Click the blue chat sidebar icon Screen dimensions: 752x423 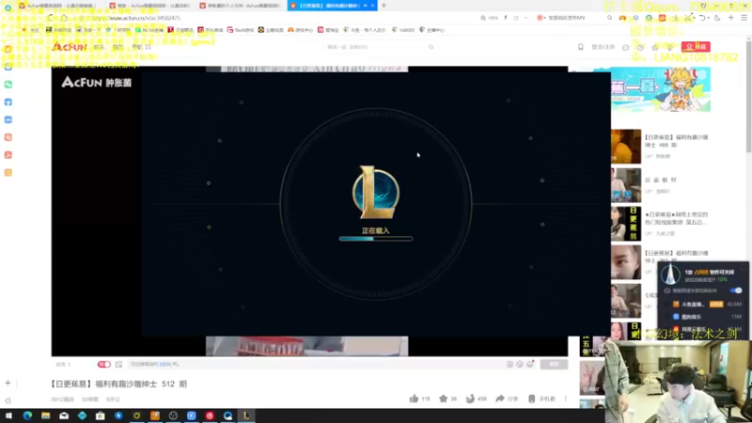8,119
